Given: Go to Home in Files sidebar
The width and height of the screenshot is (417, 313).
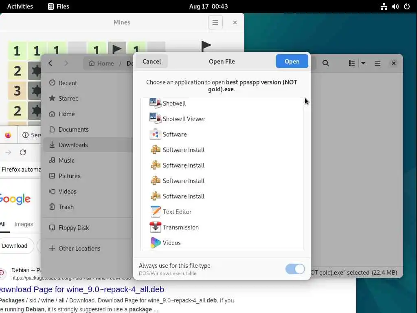Looking at the screenshot, I should (88, 114).
